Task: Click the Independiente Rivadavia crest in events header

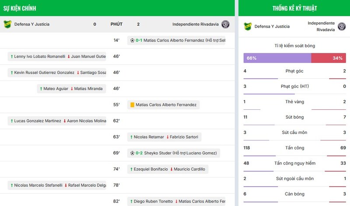Action: pos(226,24)
